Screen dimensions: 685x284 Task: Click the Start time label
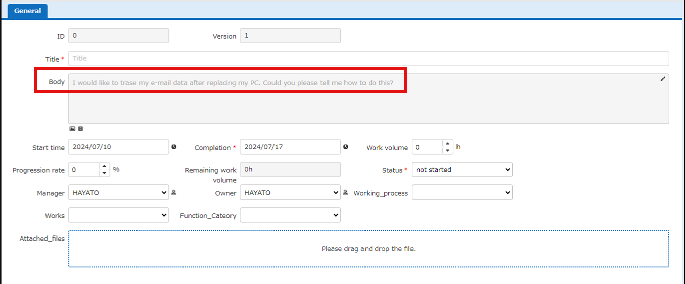49,148
